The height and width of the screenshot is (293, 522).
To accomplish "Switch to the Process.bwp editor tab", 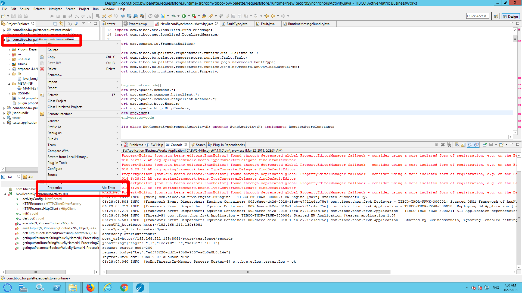I will point(138,24).
